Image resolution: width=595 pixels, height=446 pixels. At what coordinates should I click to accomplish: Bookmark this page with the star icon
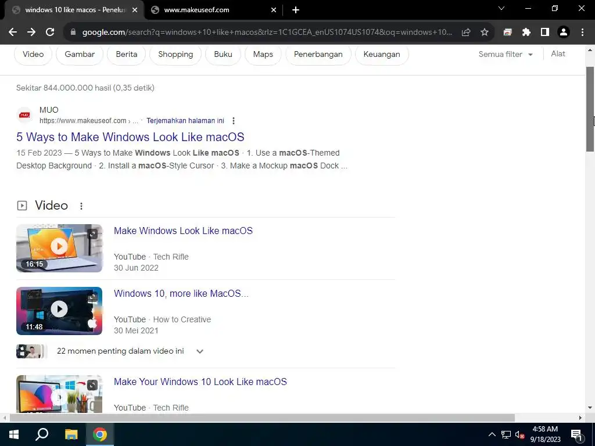coord(485,33)
